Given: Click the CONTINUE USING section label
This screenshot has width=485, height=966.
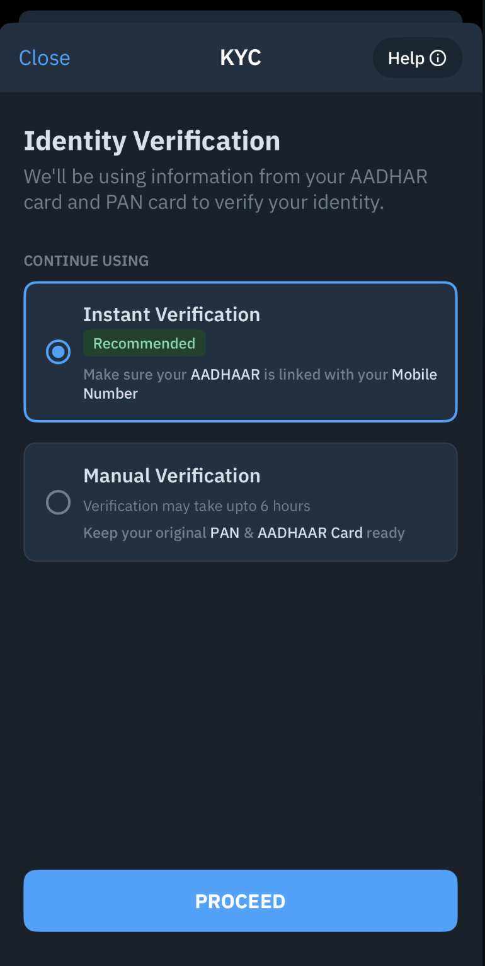Looking at the screenshot, I should click(86, 261).
